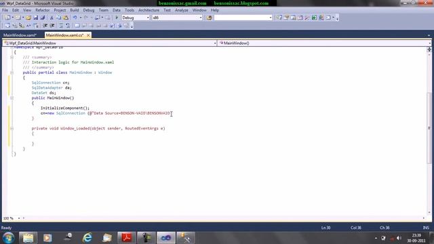Open the Analyze menu
434x244 pixels.
(181, 10)
